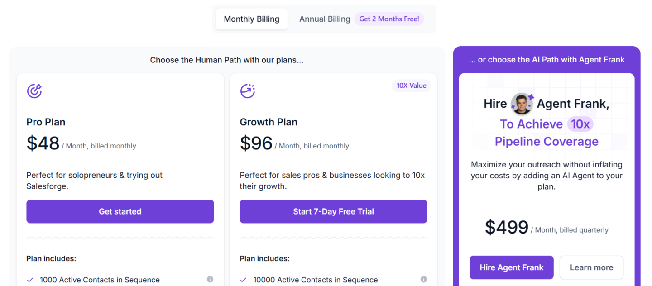Click Get started on Pro Plan
Image resolution: width=652 pixels, height=286 pixels.
pos(120,211)
